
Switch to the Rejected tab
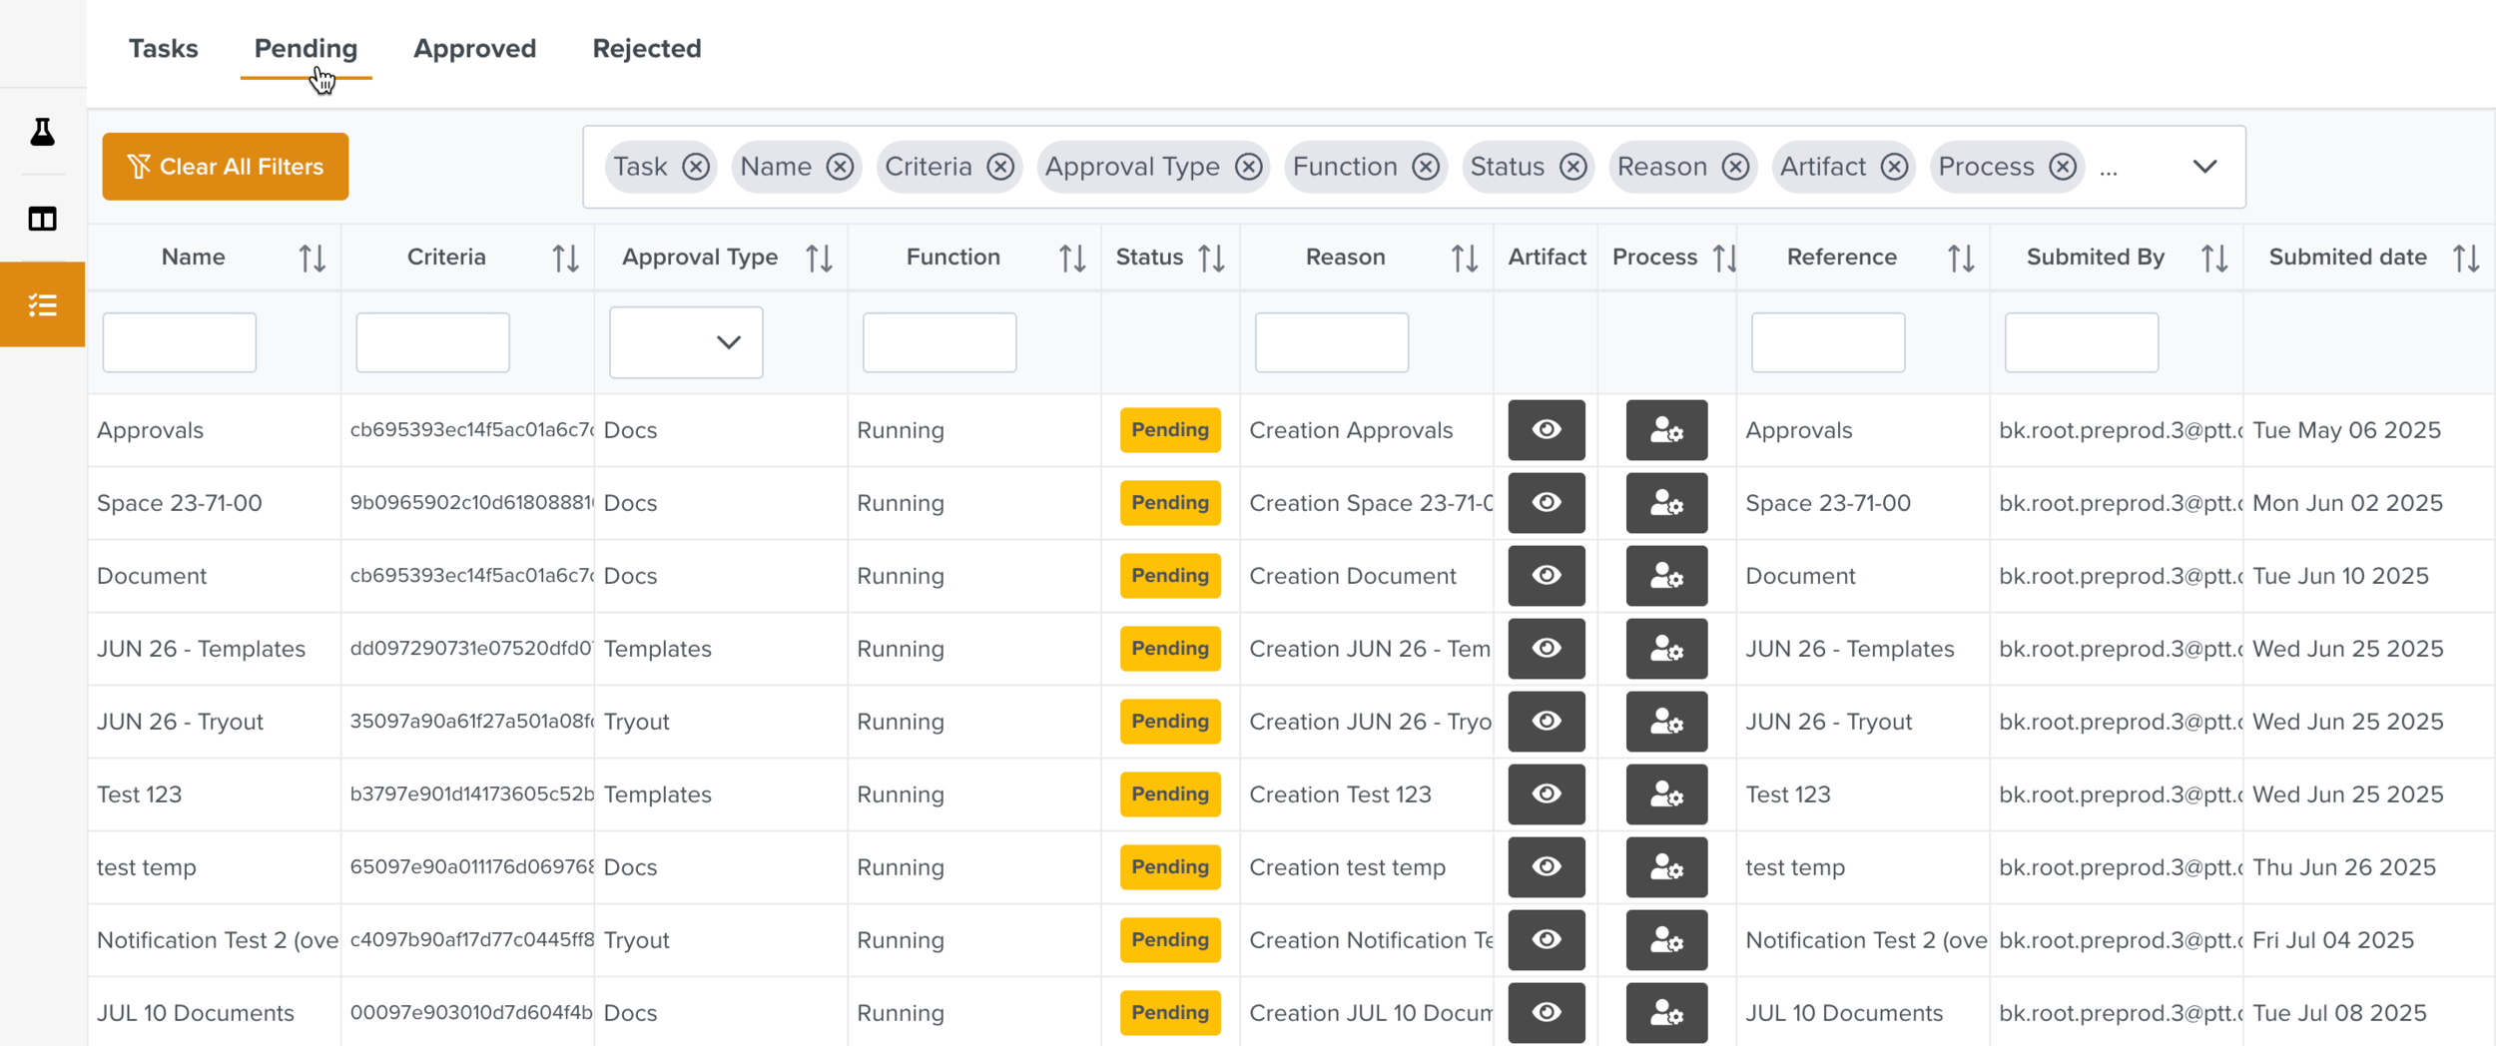point(646,48)
